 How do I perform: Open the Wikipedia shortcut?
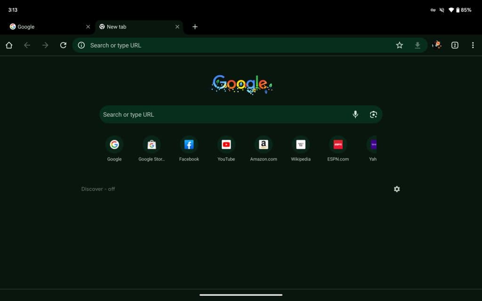pyautogui.click(x=301, y=144)
